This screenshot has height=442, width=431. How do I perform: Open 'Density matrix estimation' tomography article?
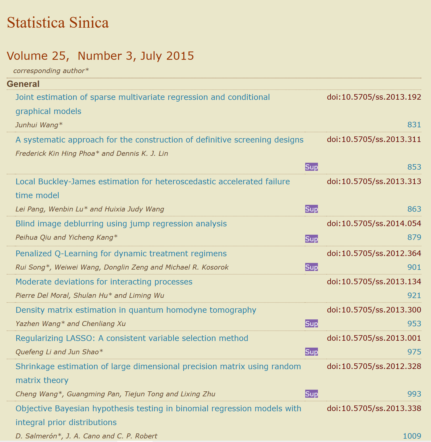(x=135, y=310)
